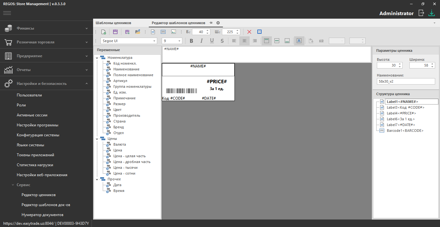Viewport: 440px width, 227px height.
Task: Toggle bold formatting
Action: pyautogui.click(x=191, y=41)
